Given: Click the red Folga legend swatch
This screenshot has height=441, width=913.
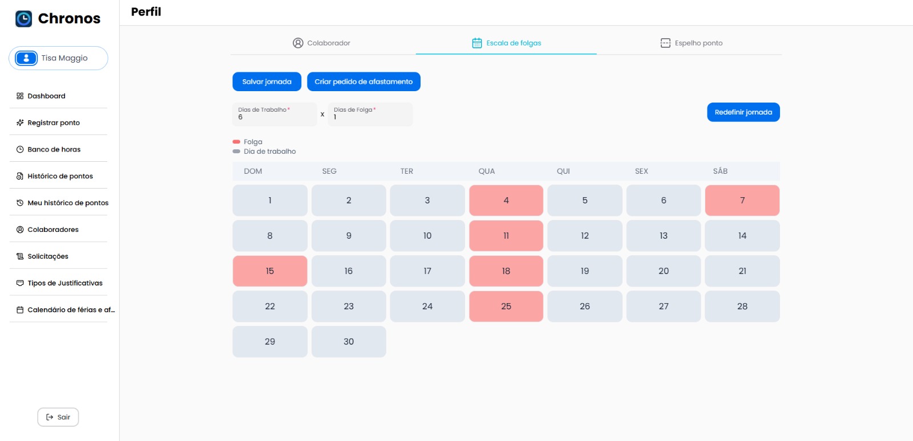Looking at the screenshot, I should [236, 142].
